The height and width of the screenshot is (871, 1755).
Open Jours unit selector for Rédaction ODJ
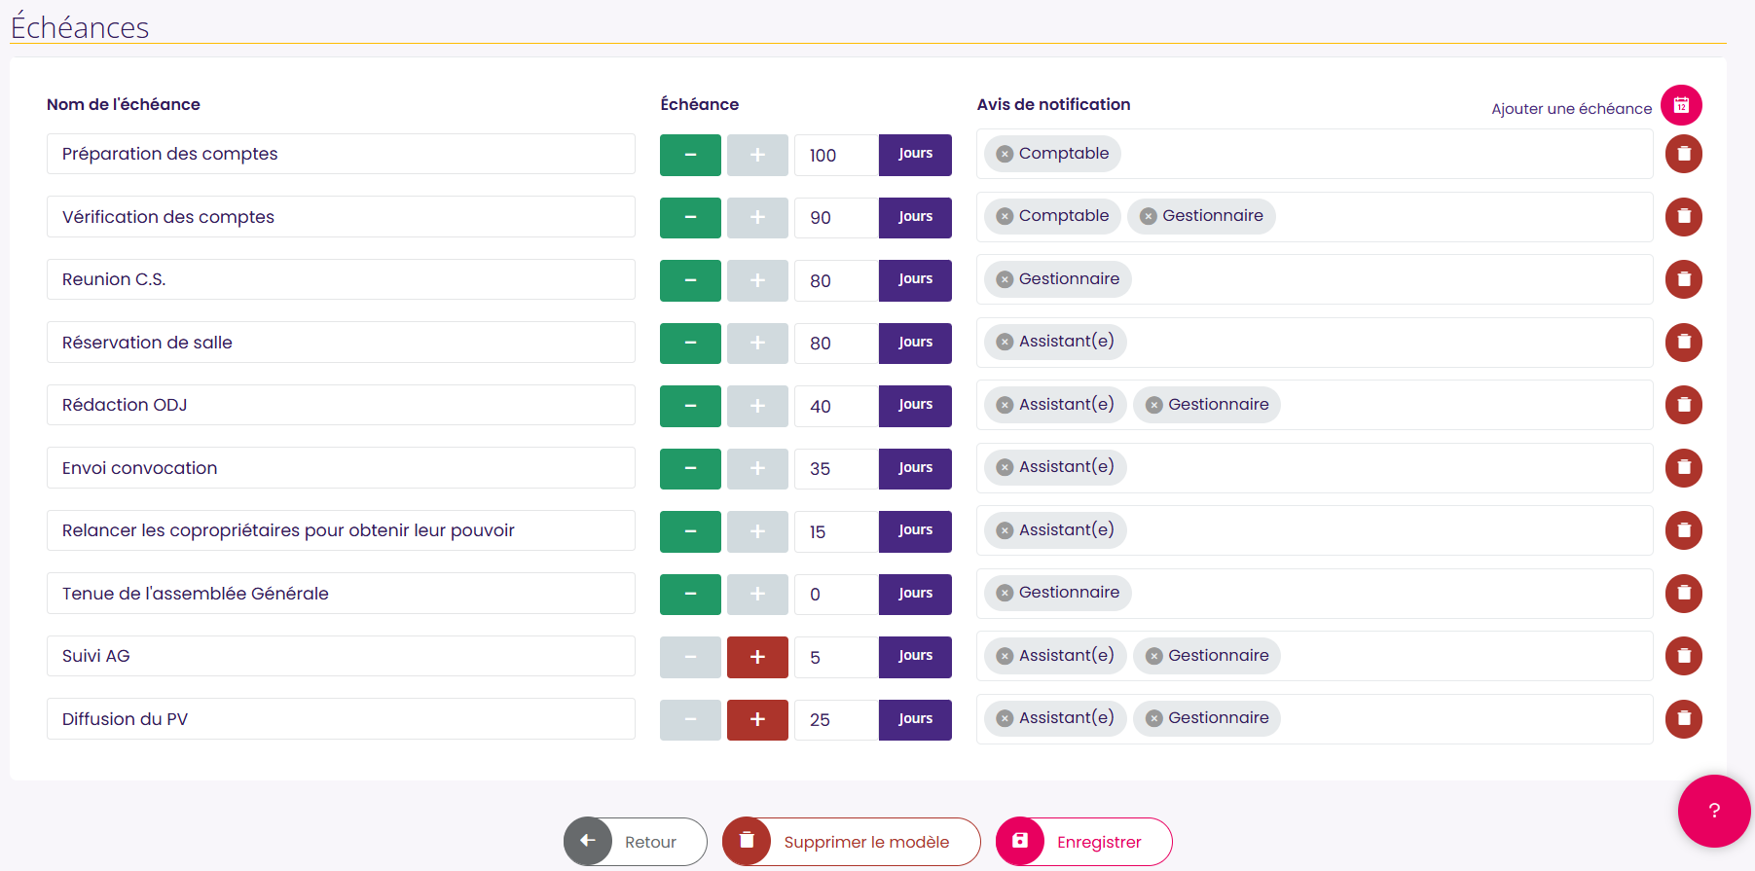(x=915, y=406)
